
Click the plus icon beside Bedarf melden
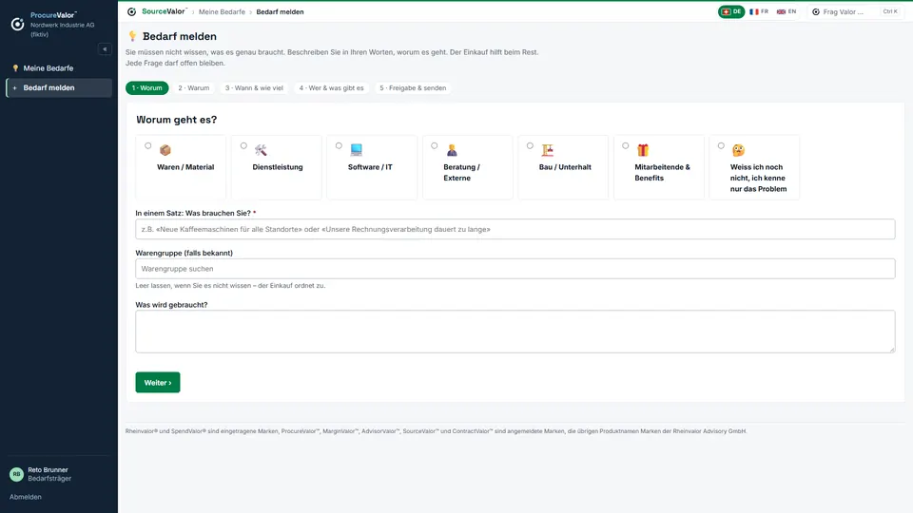(14, 87)
